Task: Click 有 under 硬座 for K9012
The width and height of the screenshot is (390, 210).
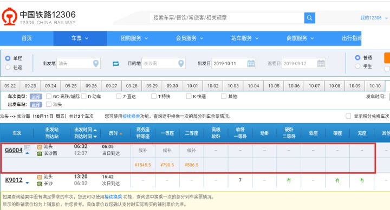Action: (337, 180)
